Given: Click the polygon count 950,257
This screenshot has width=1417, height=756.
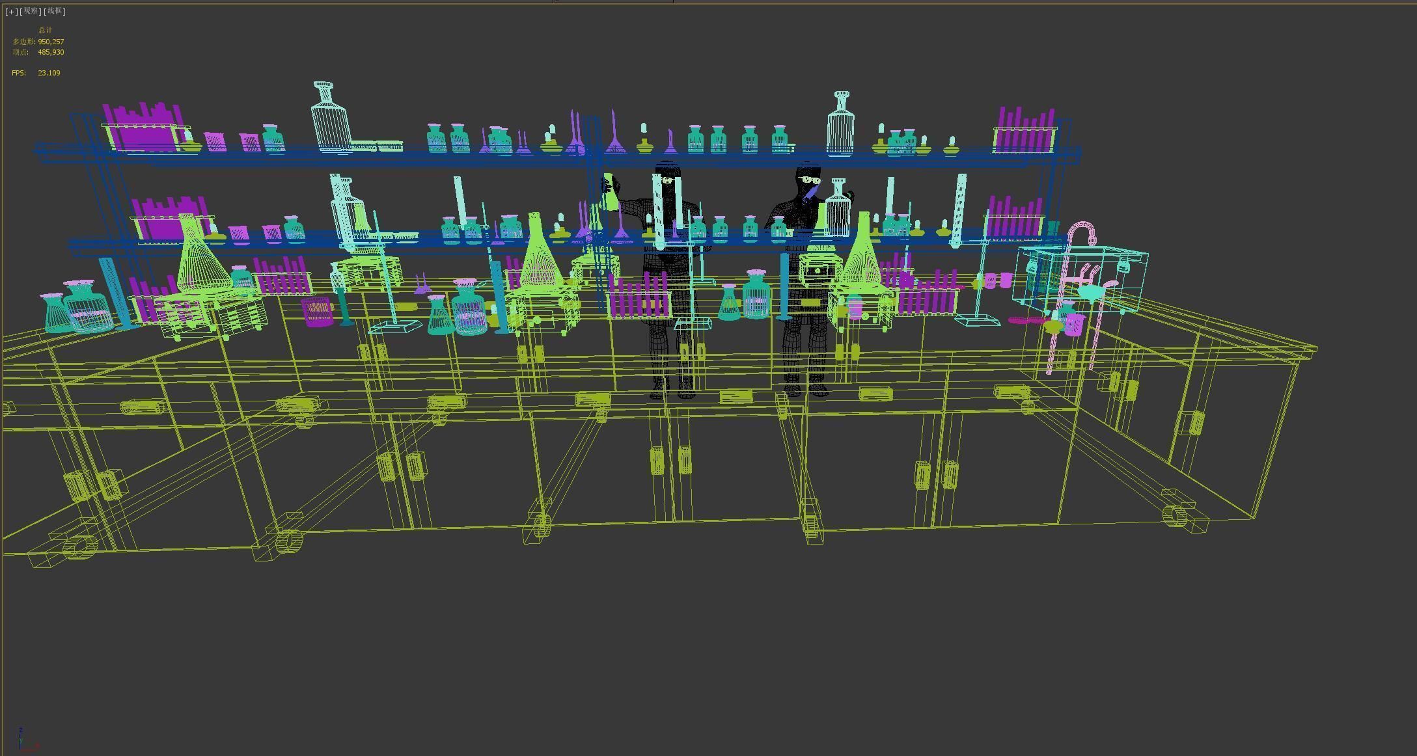Looking at the screenshot, I should [51, 42].
